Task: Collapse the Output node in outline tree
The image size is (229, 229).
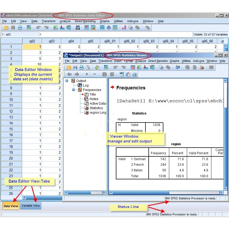Action: click(67, 81)
